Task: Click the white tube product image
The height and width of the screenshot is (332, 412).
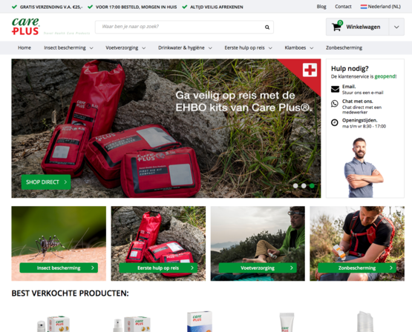Action: (287, 322)
